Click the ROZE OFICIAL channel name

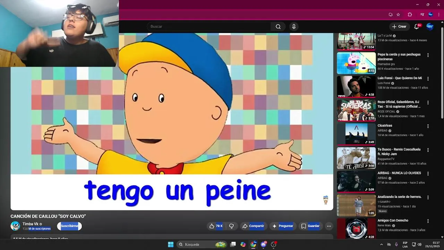click(x=386, y=111)
